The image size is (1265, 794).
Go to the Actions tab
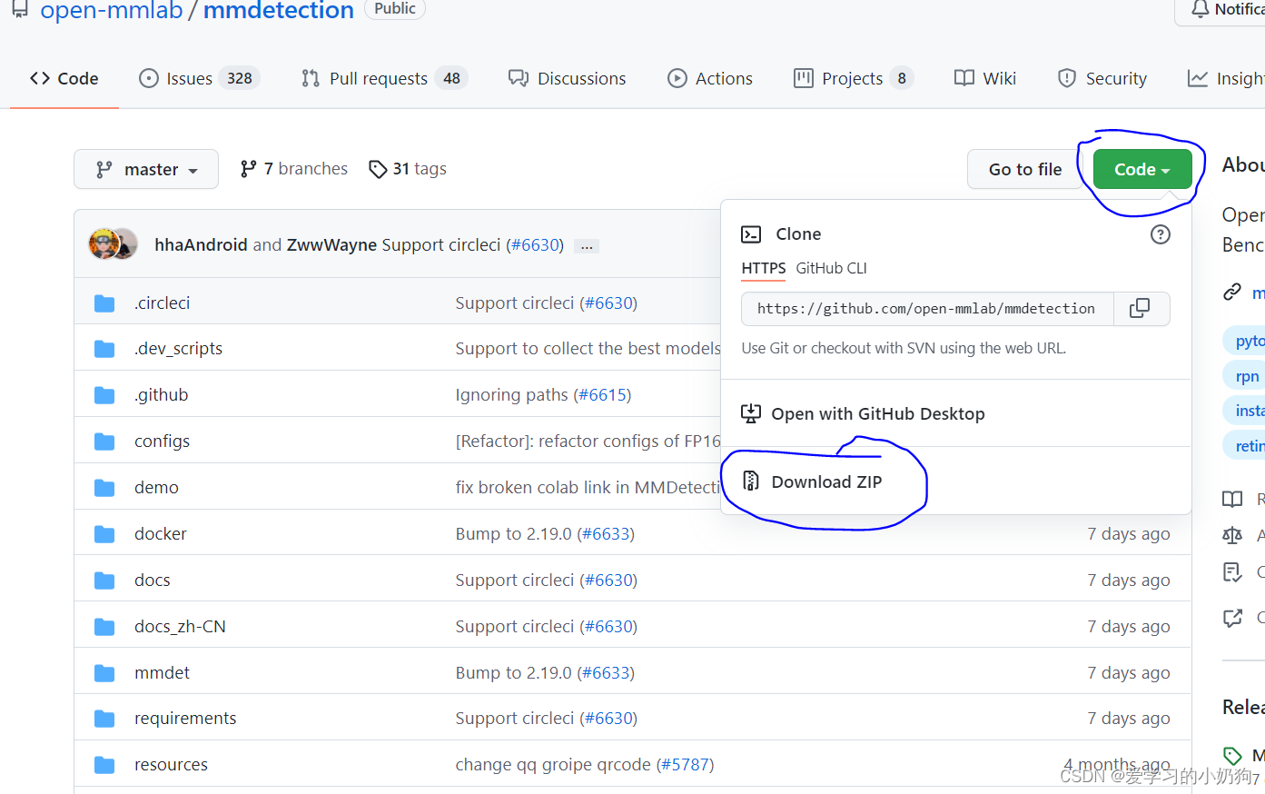click(710, 79)
